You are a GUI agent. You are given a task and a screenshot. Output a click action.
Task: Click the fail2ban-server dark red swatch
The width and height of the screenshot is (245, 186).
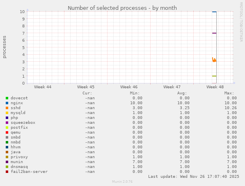(7, 172)
